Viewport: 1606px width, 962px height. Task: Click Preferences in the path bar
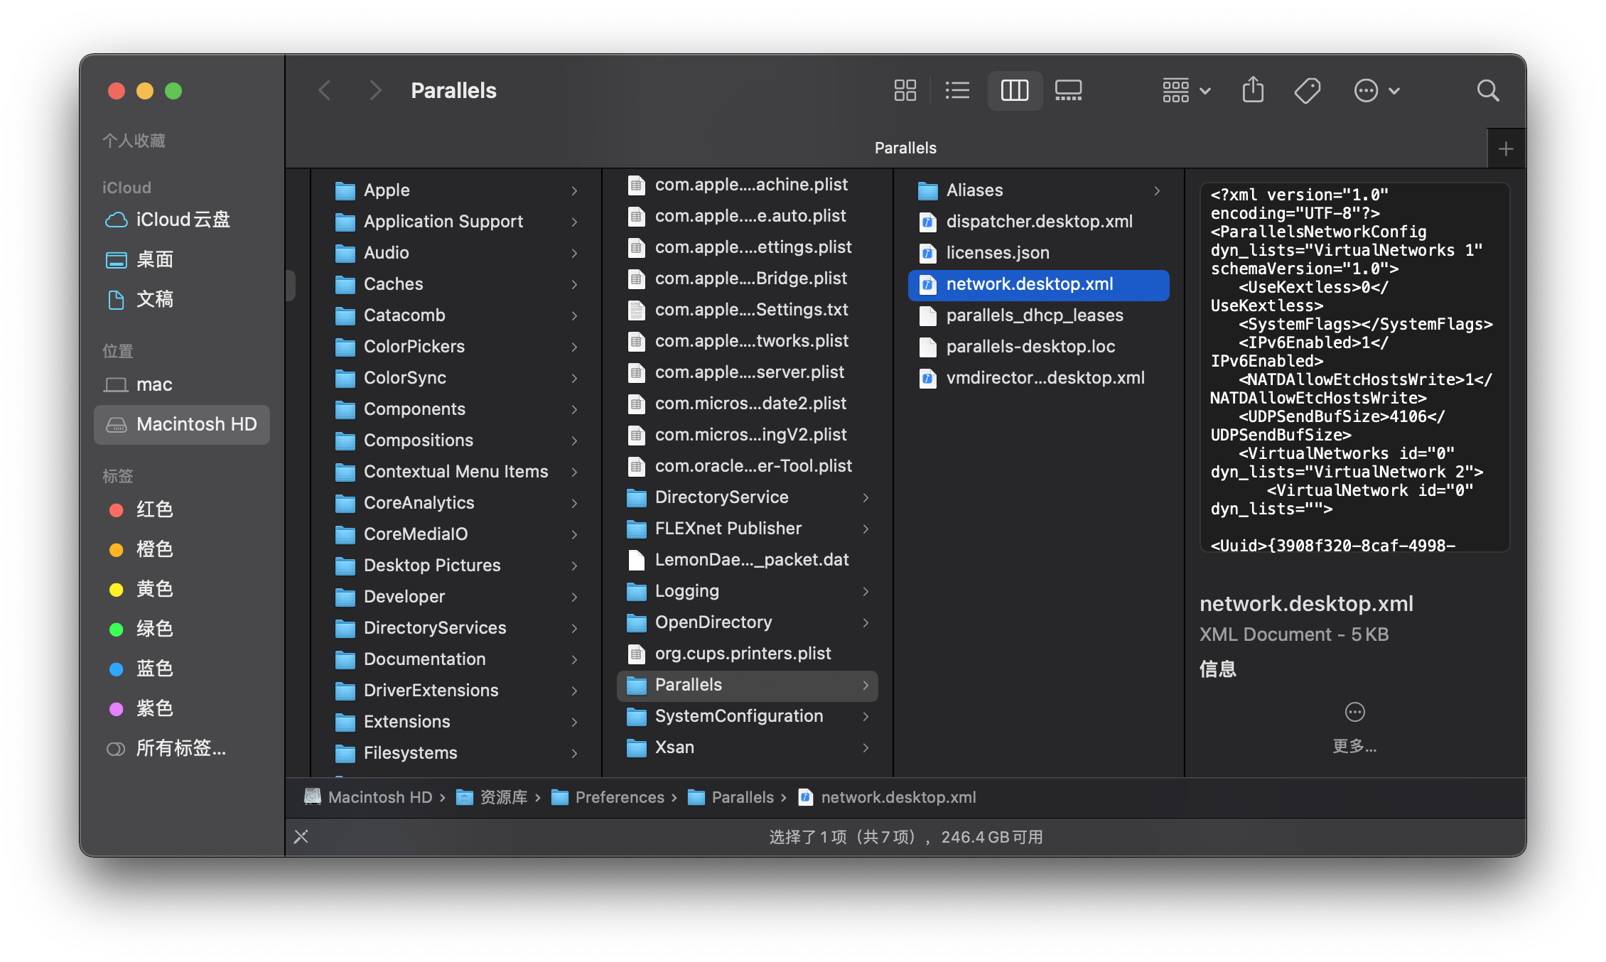[x=619, y=797]
